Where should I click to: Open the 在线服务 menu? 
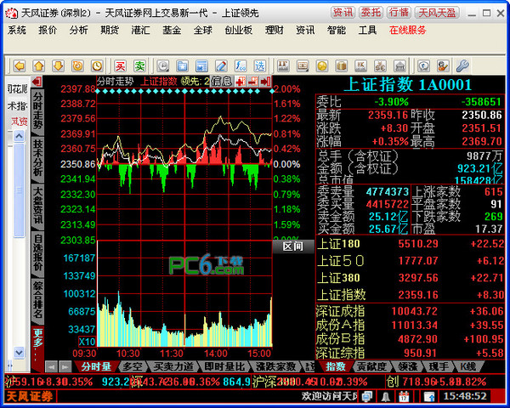(407, 31)
